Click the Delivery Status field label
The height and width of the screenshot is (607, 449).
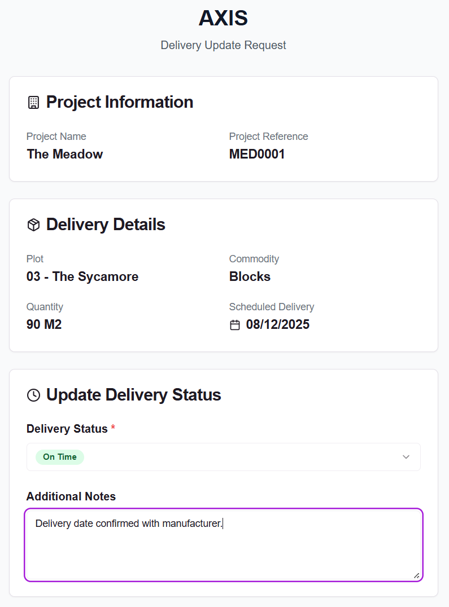(67, 429)
